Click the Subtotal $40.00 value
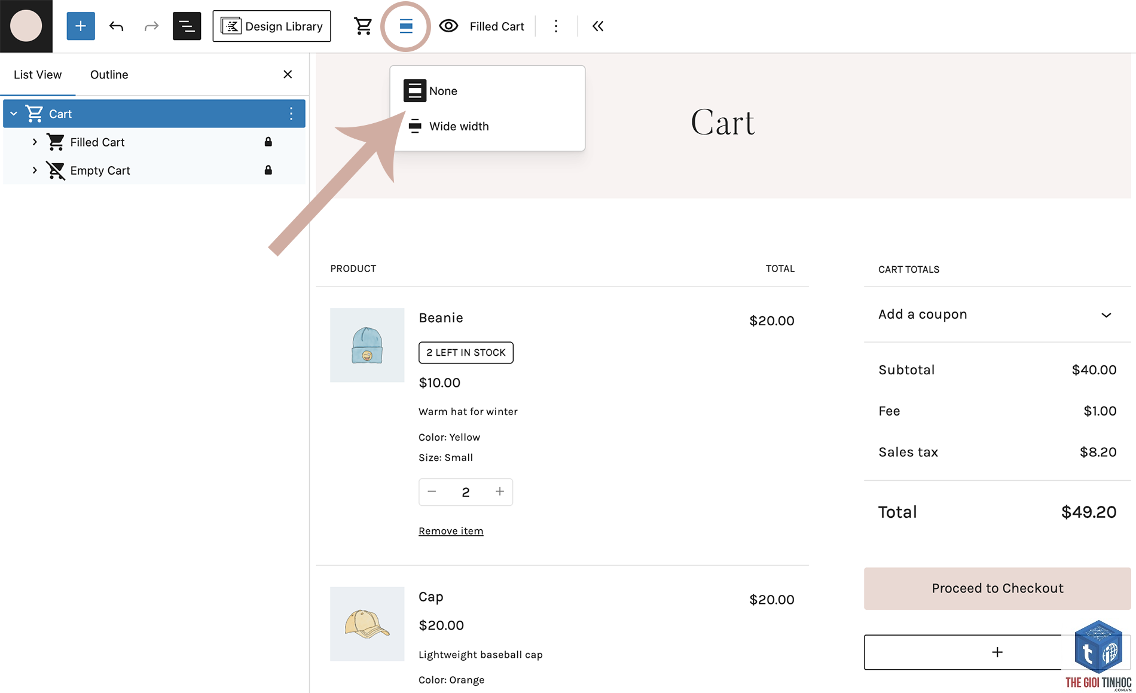1136x693 pixels. pos(1094,370)
